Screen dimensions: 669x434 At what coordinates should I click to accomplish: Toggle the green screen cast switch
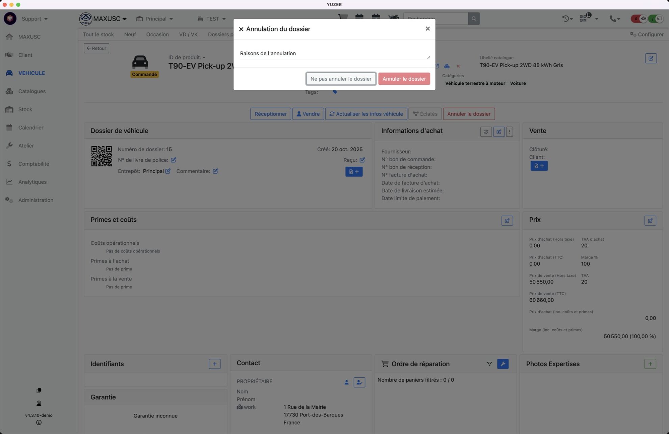click(x=656, y=19)
